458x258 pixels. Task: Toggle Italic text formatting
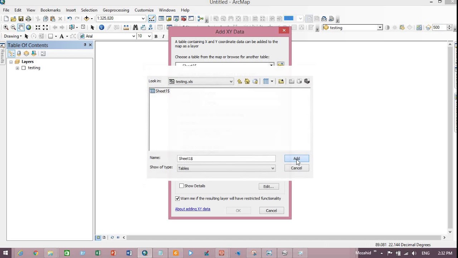point(163,36)
